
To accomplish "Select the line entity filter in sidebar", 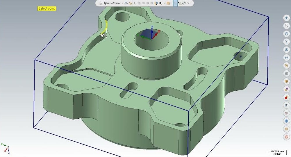I will click(286, 26).
